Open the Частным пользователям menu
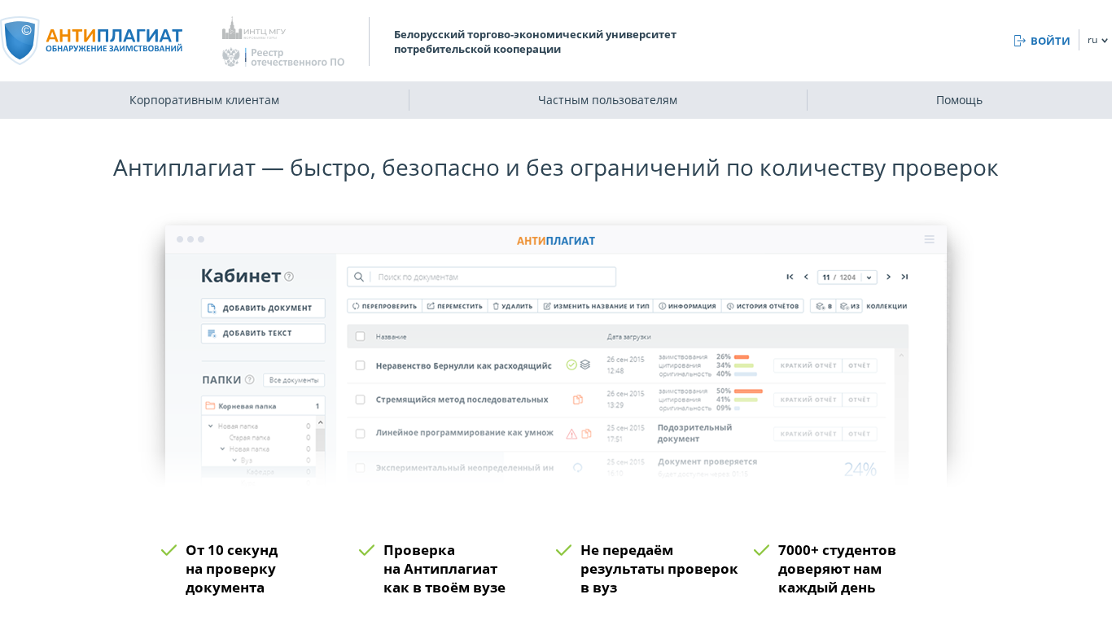 pyautogui.click(x=607, y=100)
